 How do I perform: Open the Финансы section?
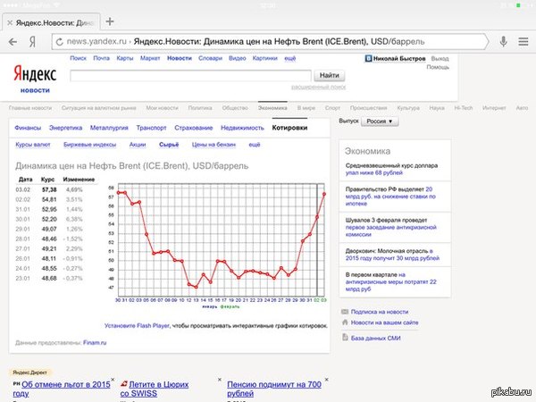coord(28,128)
